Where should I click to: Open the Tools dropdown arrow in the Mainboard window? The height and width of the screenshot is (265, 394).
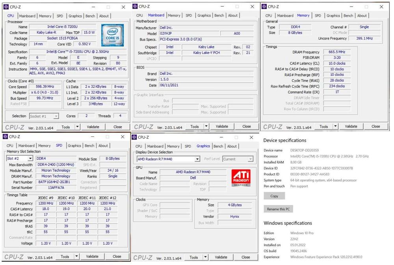click(x=206, y=126)
